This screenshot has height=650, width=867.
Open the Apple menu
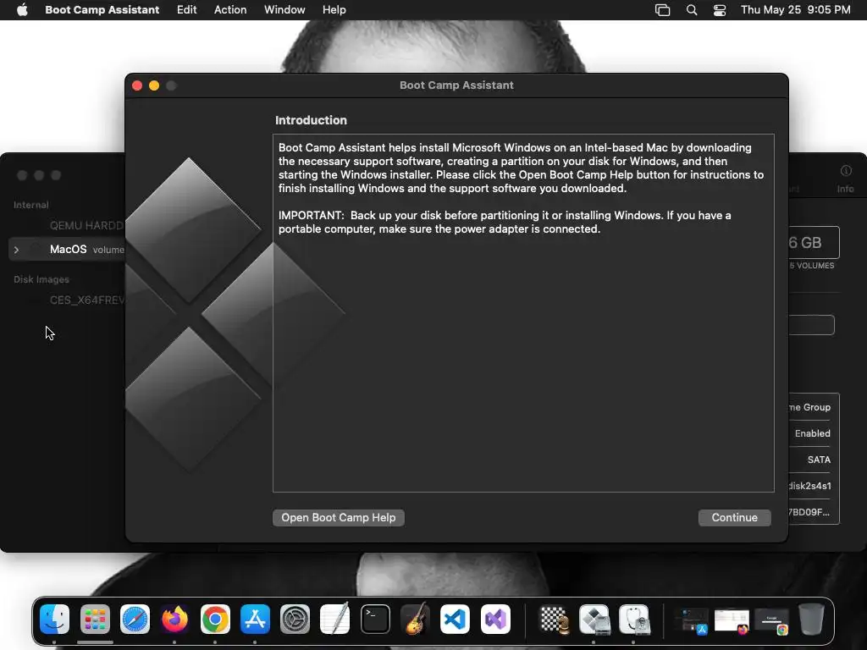tap(22, 10)
